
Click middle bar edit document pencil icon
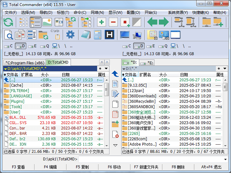click(115, 94)
